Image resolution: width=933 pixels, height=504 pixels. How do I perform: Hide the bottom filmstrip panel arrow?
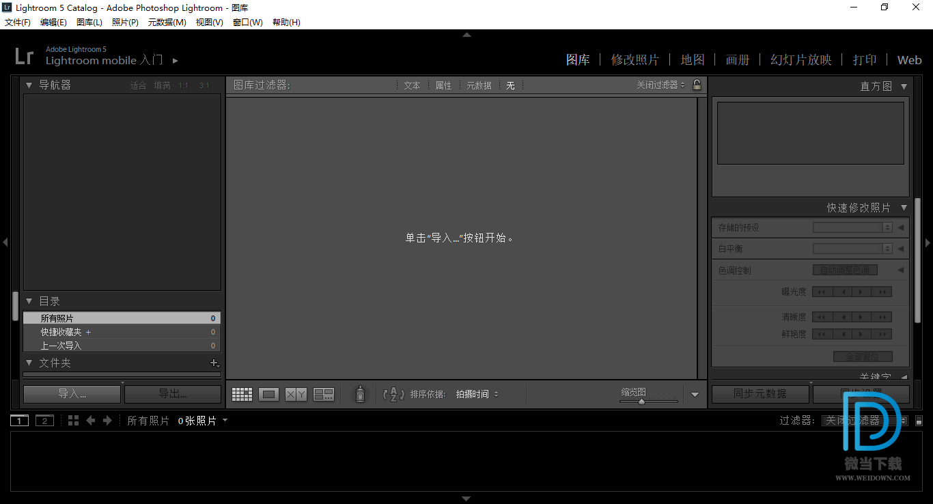point(466,499)
